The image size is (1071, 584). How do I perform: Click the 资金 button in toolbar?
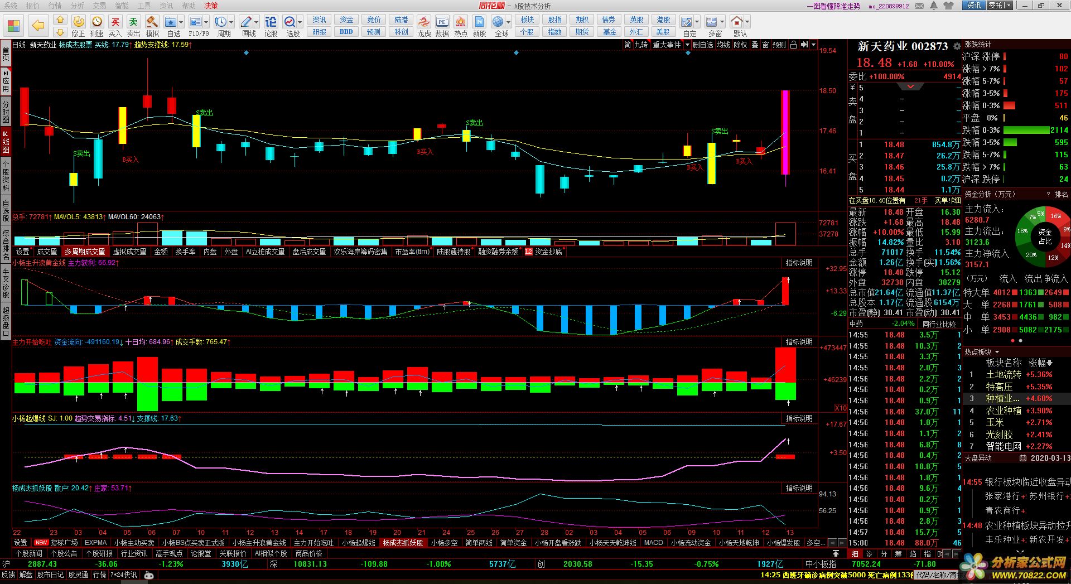(346, 20)
